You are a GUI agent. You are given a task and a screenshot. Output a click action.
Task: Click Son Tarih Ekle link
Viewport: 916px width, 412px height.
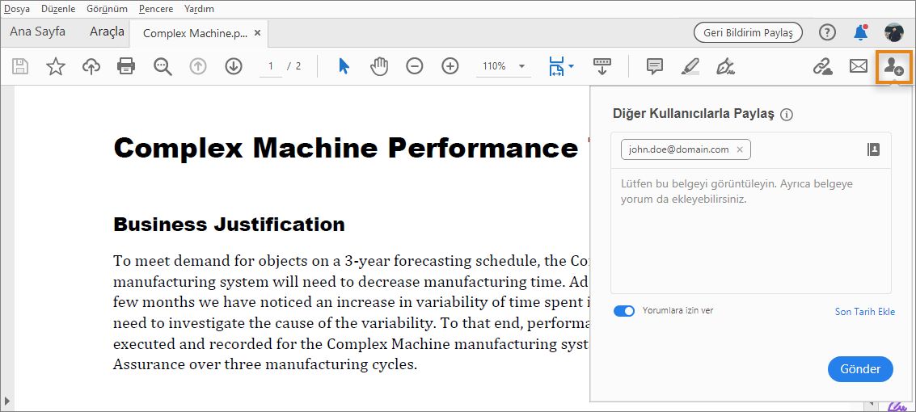864,312
